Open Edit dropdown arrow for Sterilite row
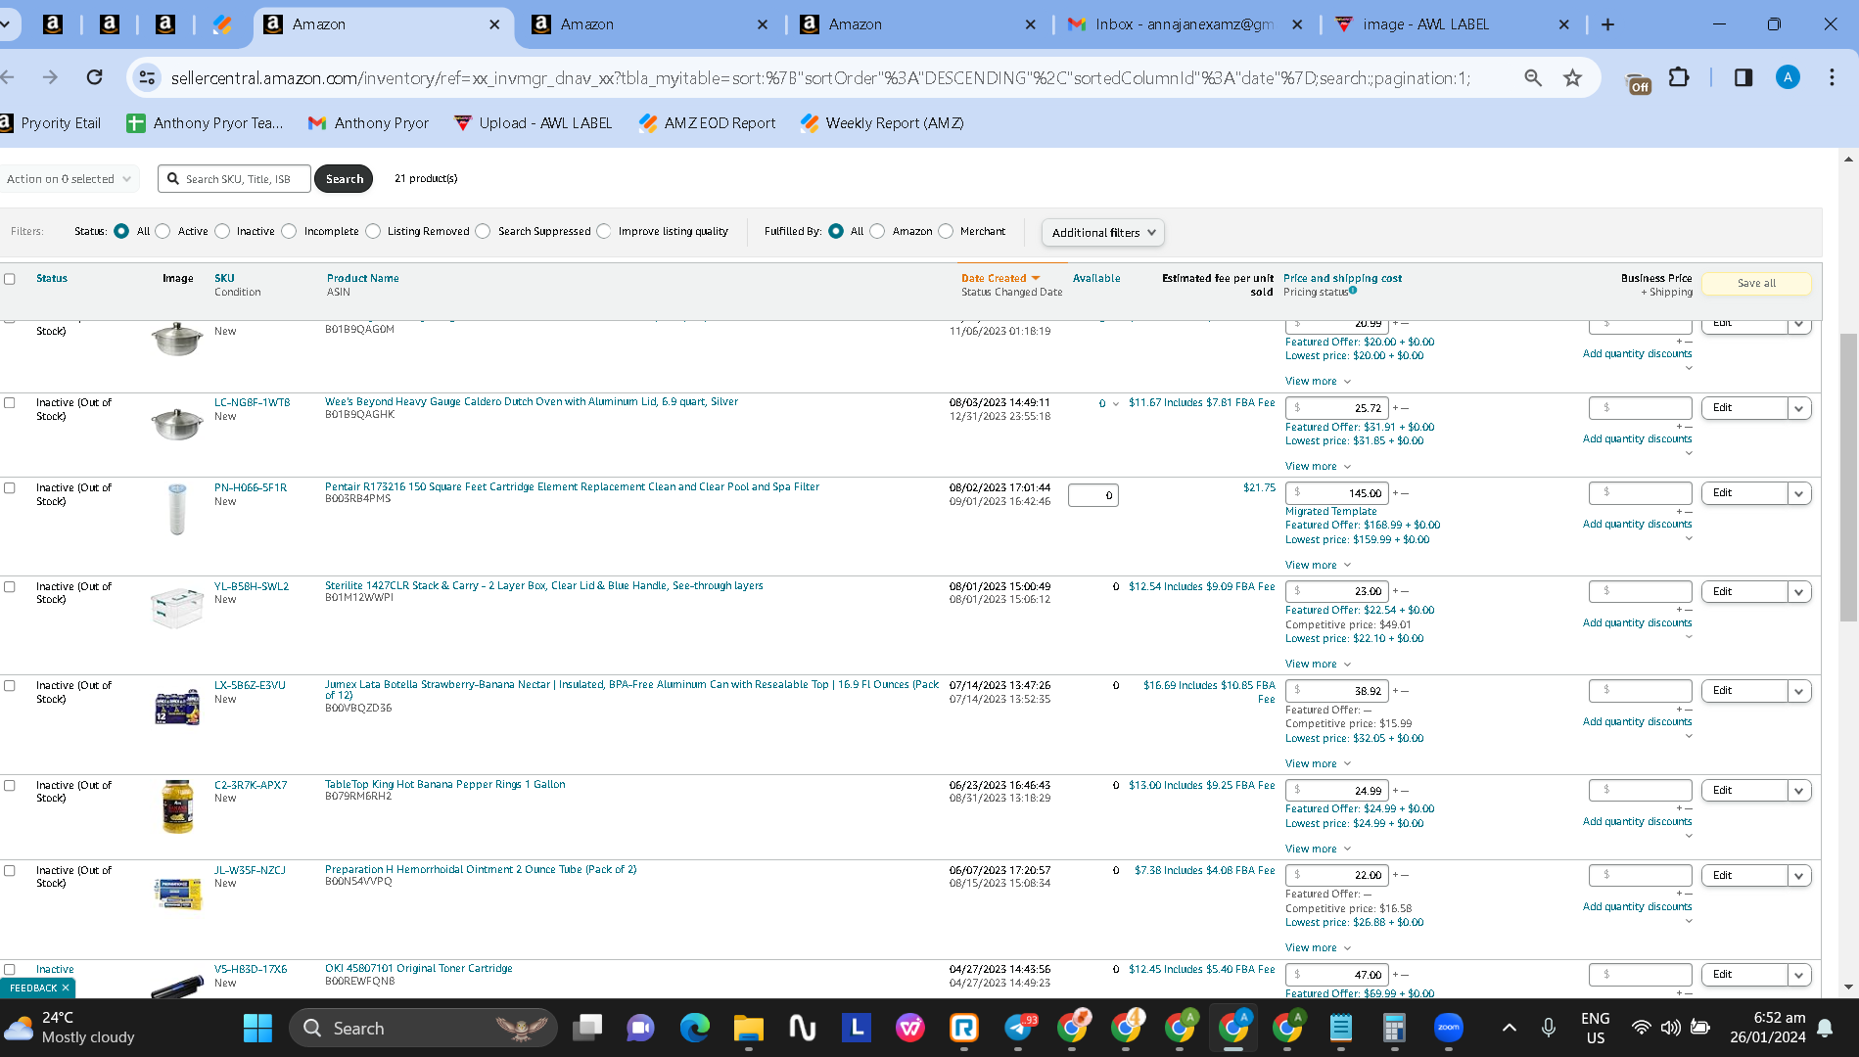The image size is (1859, 1057). [1799, 592]
